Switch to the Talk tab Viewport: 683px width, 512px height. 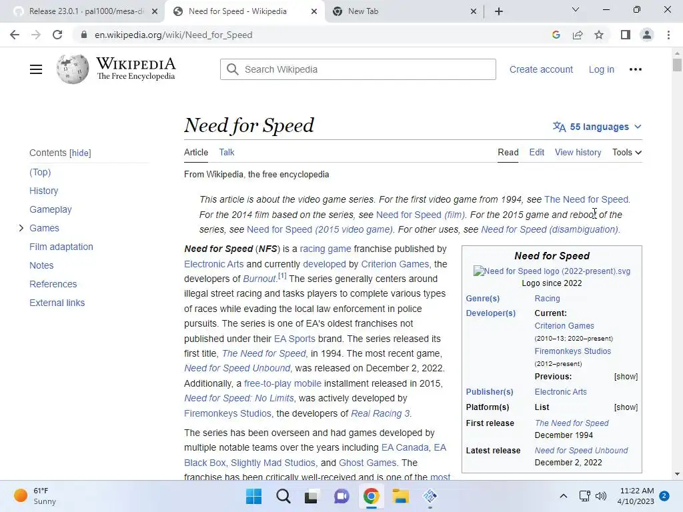click(x=227, y=153)
